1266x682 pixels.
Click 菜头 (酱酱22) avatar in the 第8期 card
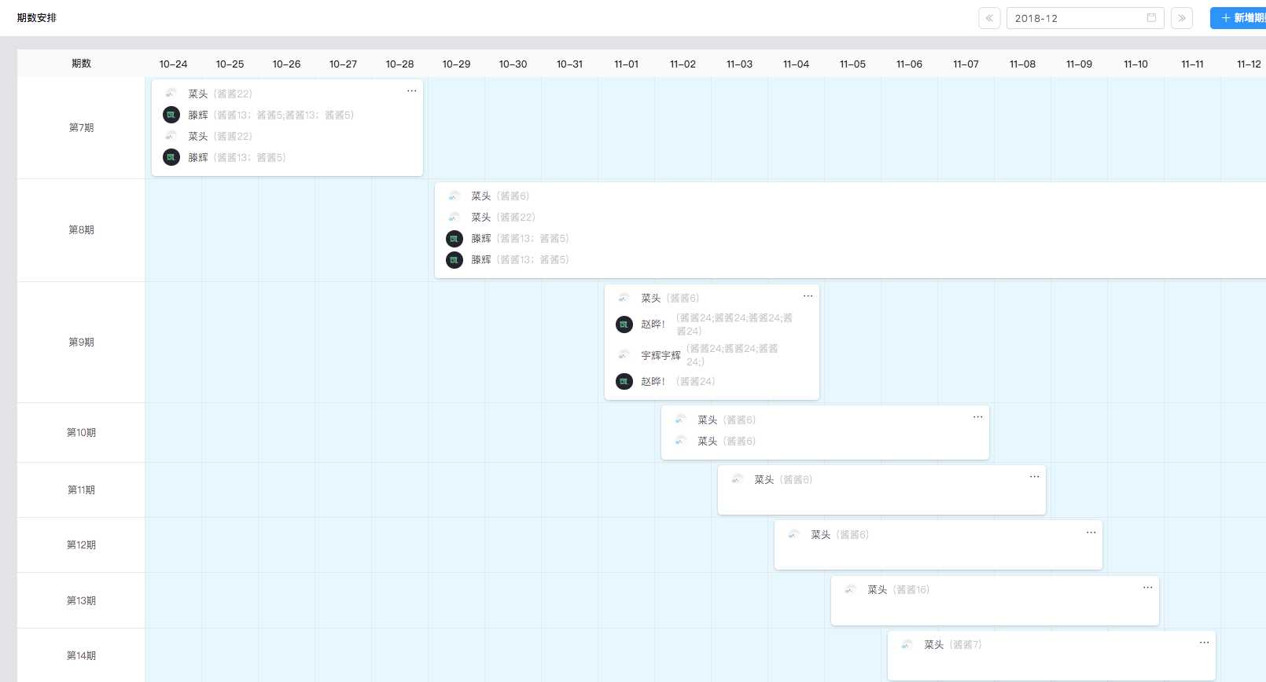click(x=455, y=217)
